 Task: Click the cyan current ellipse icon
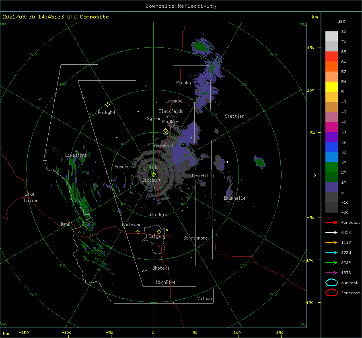tap(331, 283)
